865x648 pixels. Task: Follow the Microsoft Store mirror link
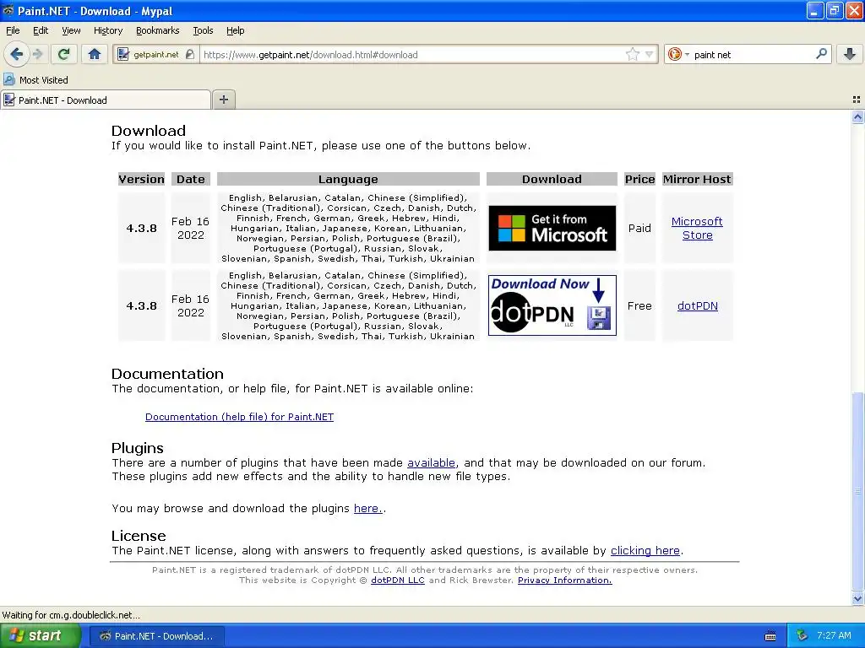697,228
